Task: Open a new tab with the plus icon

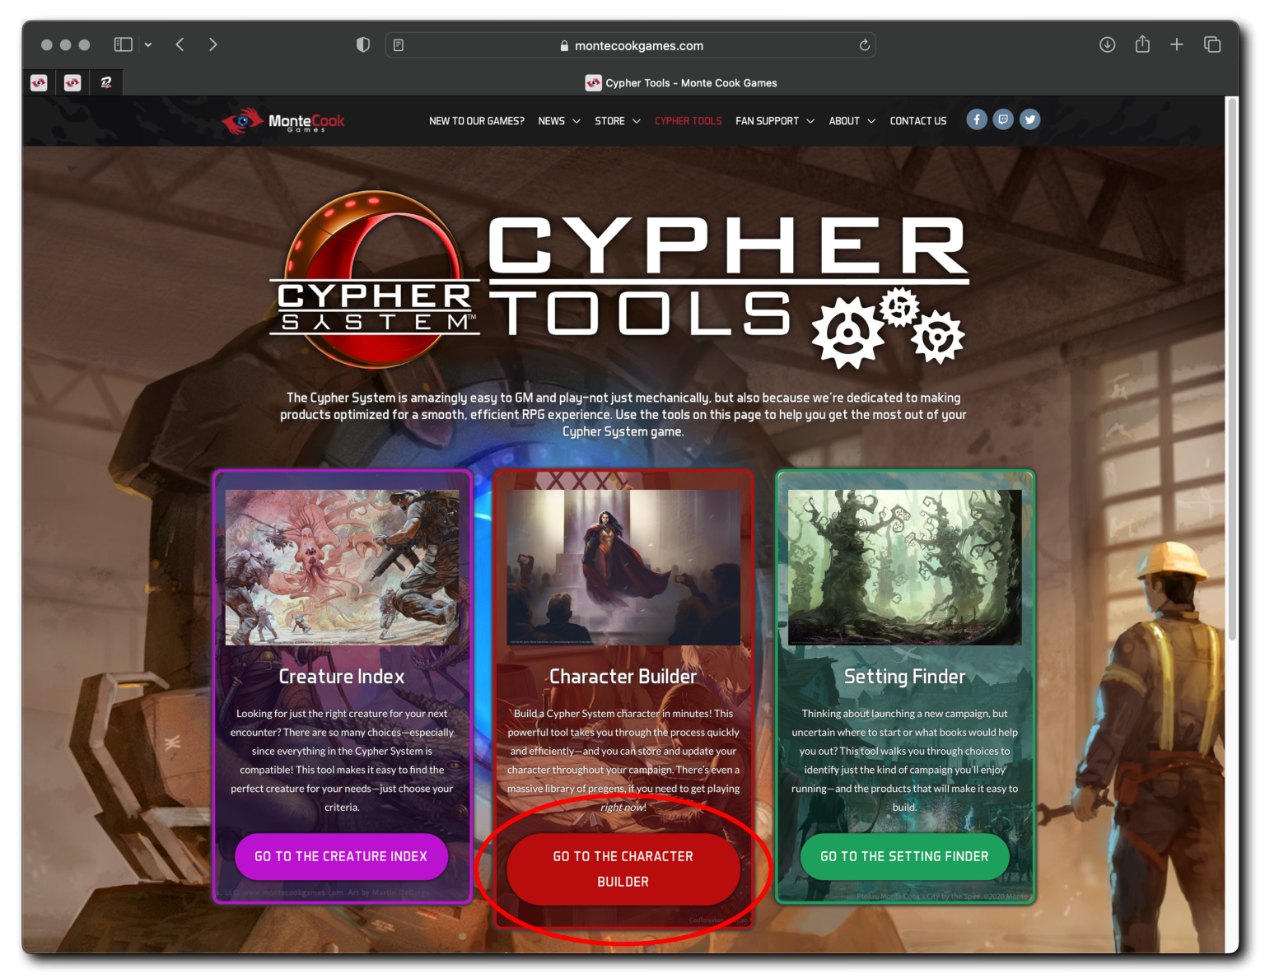Action: [1177, 44]
